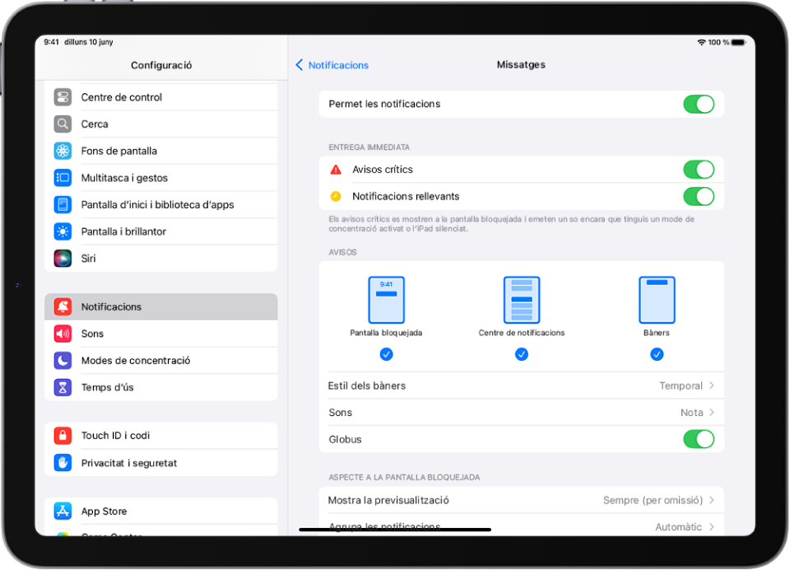Open Temps d'ús settings
This screenshot has height=570, width=790.
point(161,387)
